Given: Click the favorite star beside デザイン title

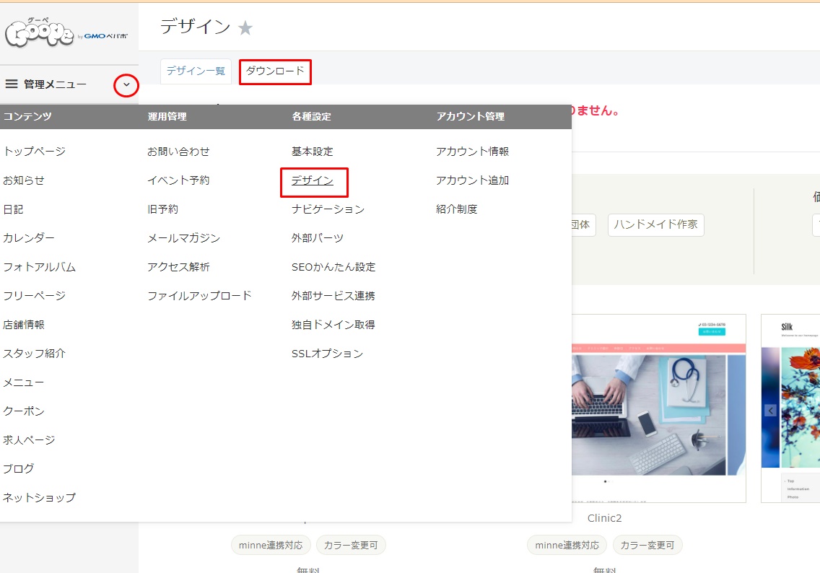Looking at the screenshot, I should point(245,27).
